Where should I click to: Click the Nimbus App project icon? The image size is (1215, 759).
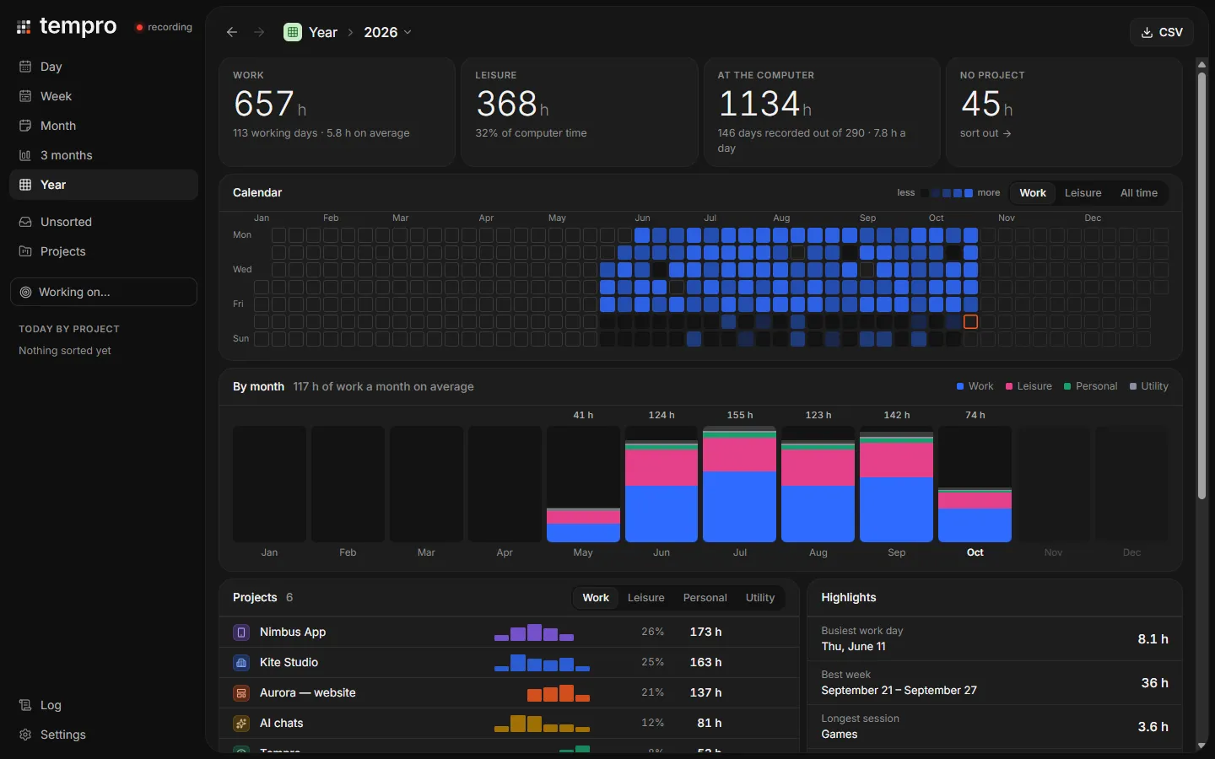click(241, 632)
